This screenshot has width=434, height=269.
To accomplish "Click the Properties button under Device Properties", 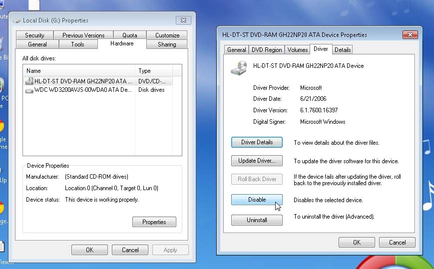I will (154, 222).
